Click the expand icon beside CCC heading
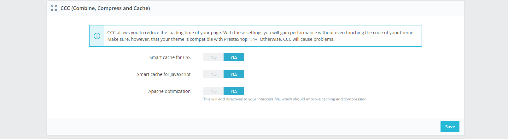The image size is (508, 139). [54, 8]
